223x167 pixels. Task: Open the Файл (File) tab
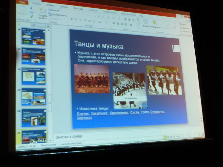[22, 2]
